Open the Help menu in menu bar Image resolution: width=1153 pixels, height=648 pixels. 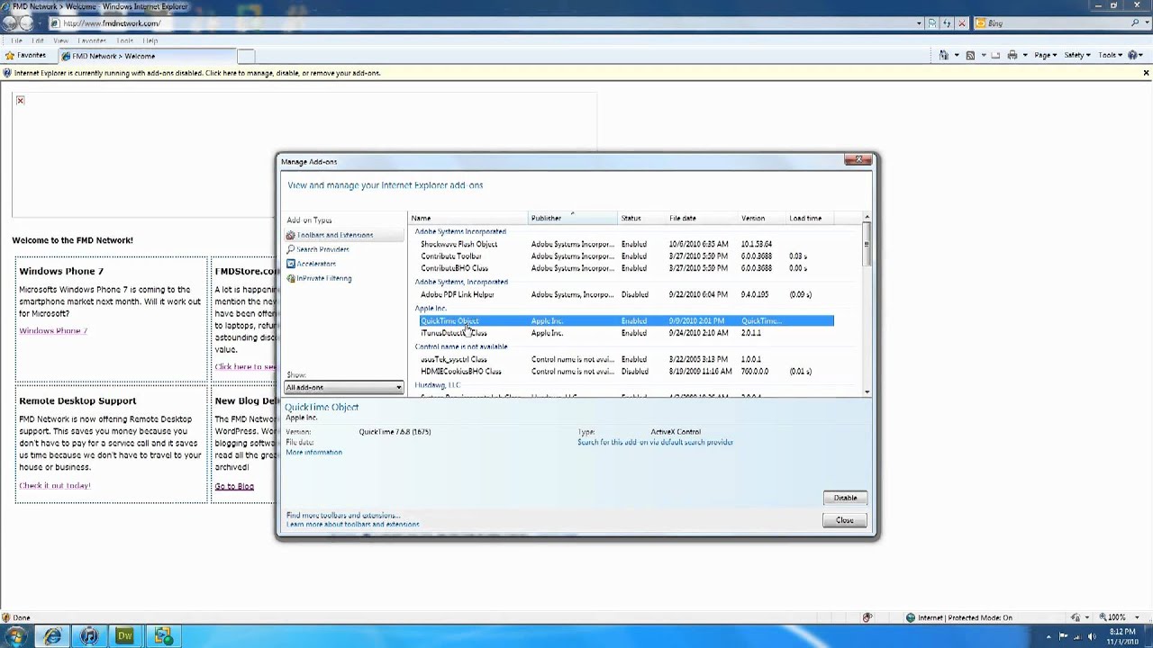pos(150,40)
